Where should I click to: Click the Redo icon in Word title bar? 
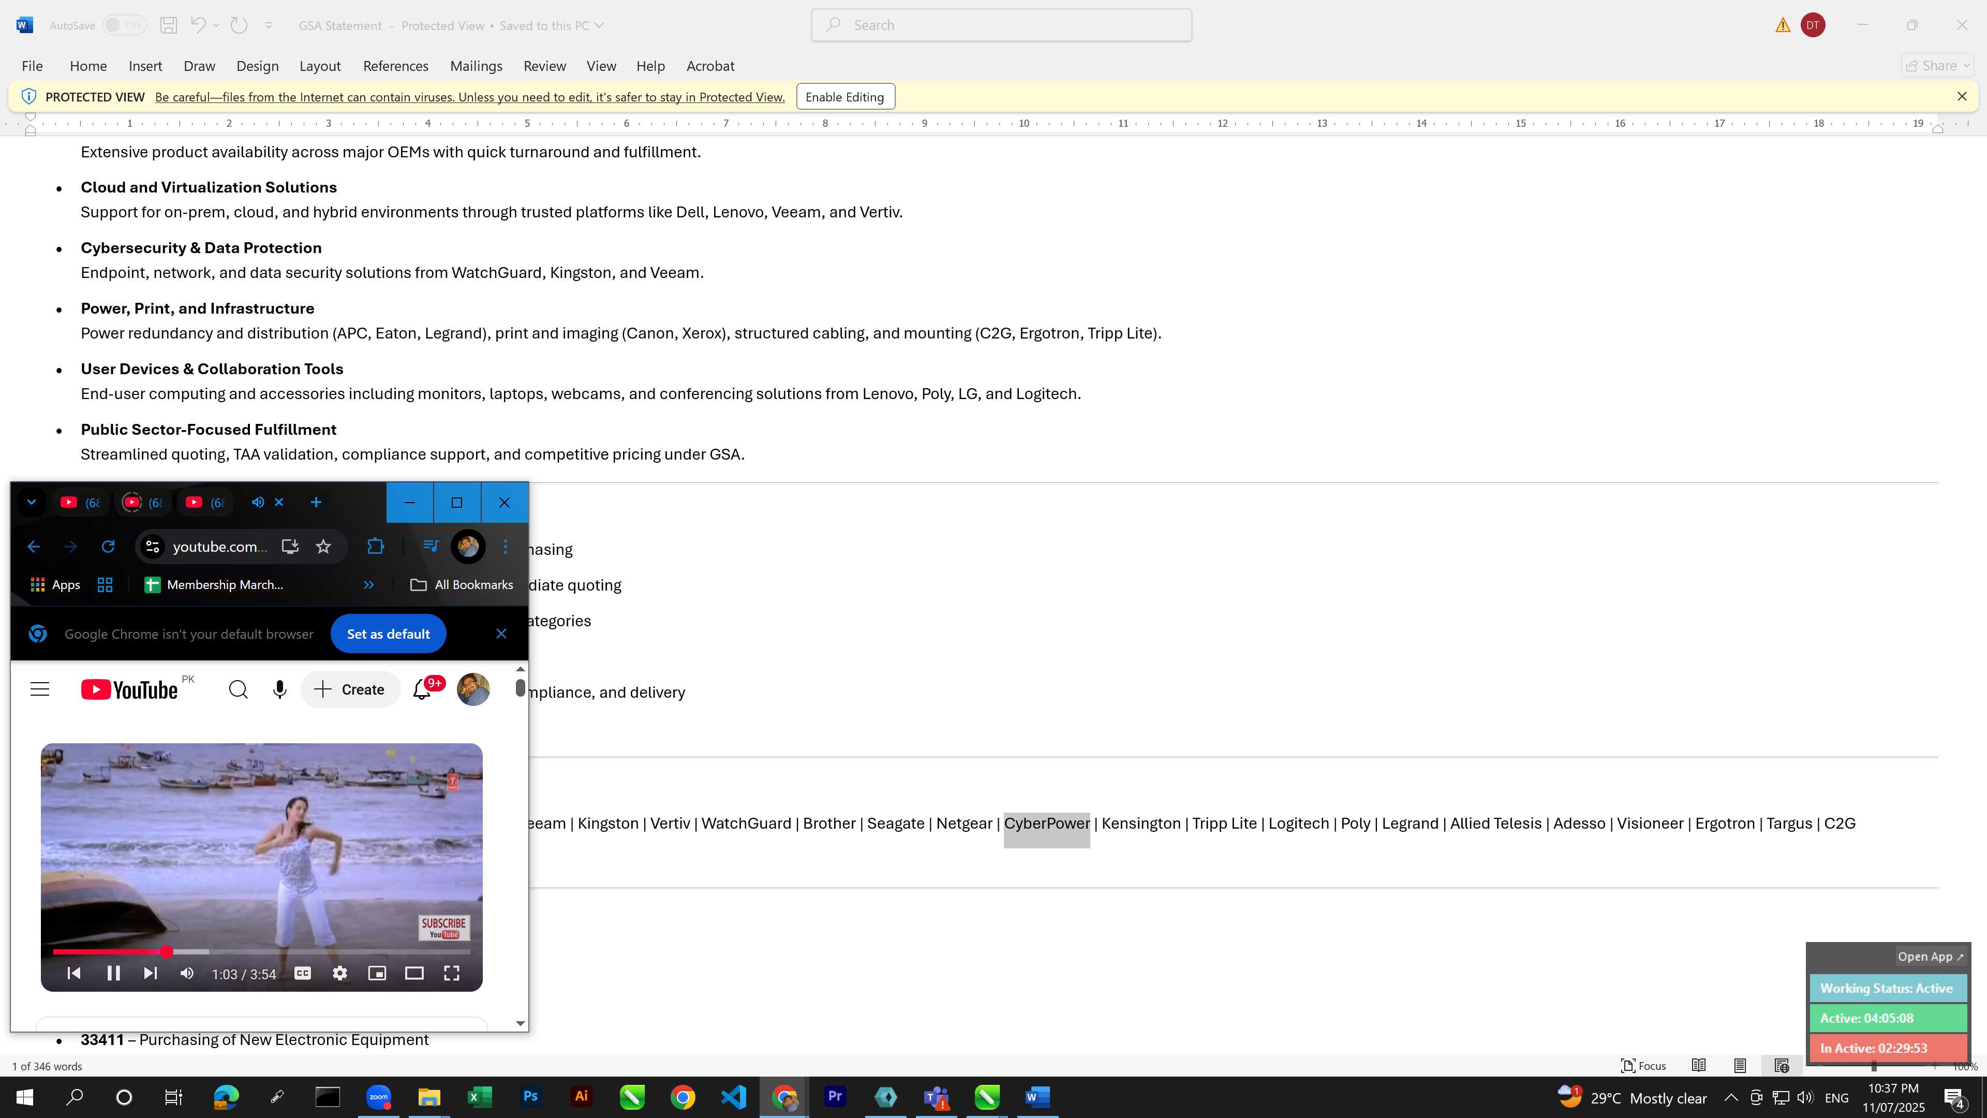tap(239, 25)
